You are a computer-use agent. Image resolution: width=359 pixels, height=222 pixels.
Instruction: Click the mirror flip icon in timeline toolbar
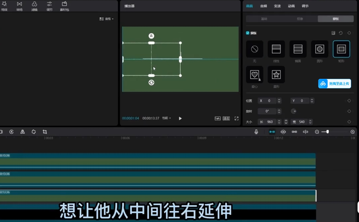(23, 132)
